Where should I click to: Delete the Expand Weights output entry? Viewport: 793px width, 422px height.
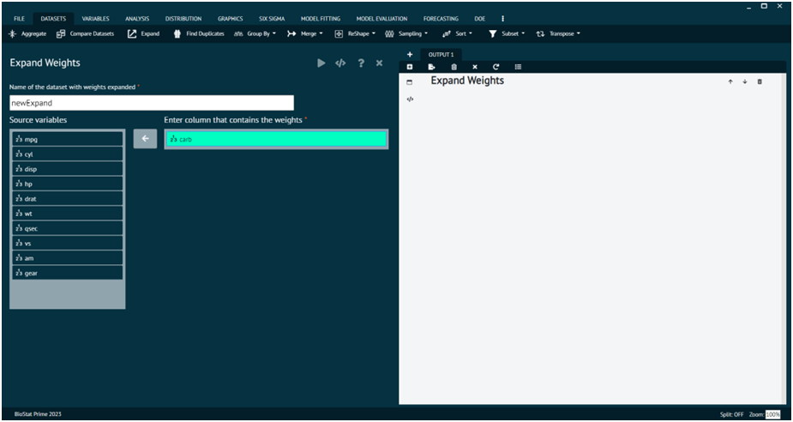click(x=760, y=81)
